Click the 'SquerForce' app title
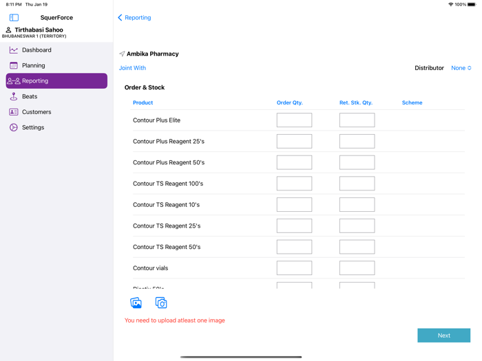Image resolution: width=482 pixels, height=361 pixels. (56, 17)
